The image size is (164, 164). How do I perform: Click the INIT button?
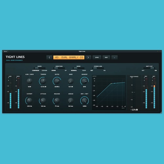click(x=106, y=57)
